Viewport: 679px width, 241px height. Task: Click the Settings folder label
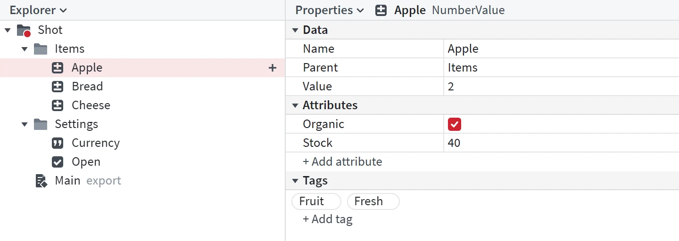click(x=76, y=124)
